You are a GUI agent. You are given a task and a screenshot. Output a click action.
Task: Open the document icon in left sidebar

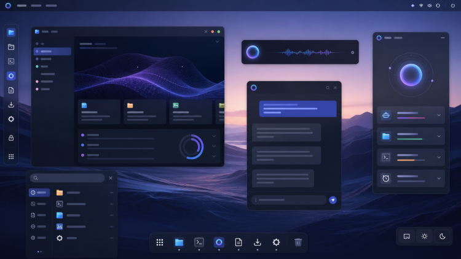point(11,90)
